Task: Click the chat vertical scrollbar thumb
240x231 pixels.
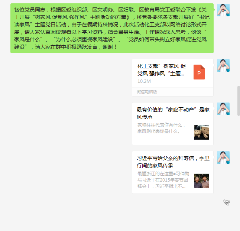Action: [x=239, y=101]
